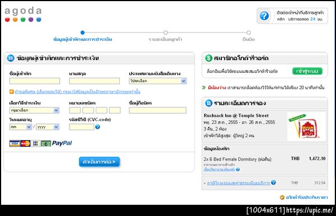Open the payment method dropdown
The image size is (336, 216).
click(34, 111)
